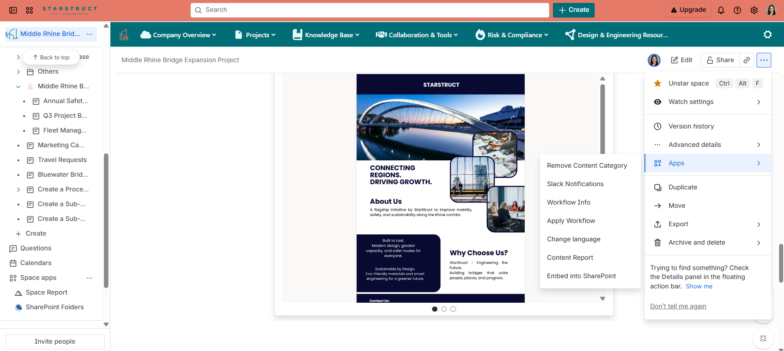Click the Invite people button
784x351 pixels.
click(55, 342)
